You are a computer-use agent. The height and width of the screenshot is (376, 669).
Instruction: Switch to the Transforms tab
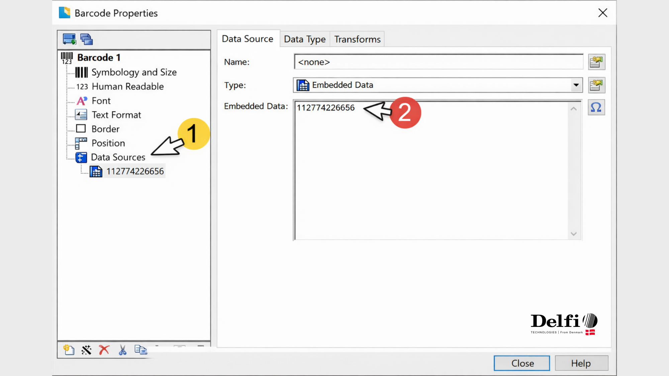coord(357,39)
